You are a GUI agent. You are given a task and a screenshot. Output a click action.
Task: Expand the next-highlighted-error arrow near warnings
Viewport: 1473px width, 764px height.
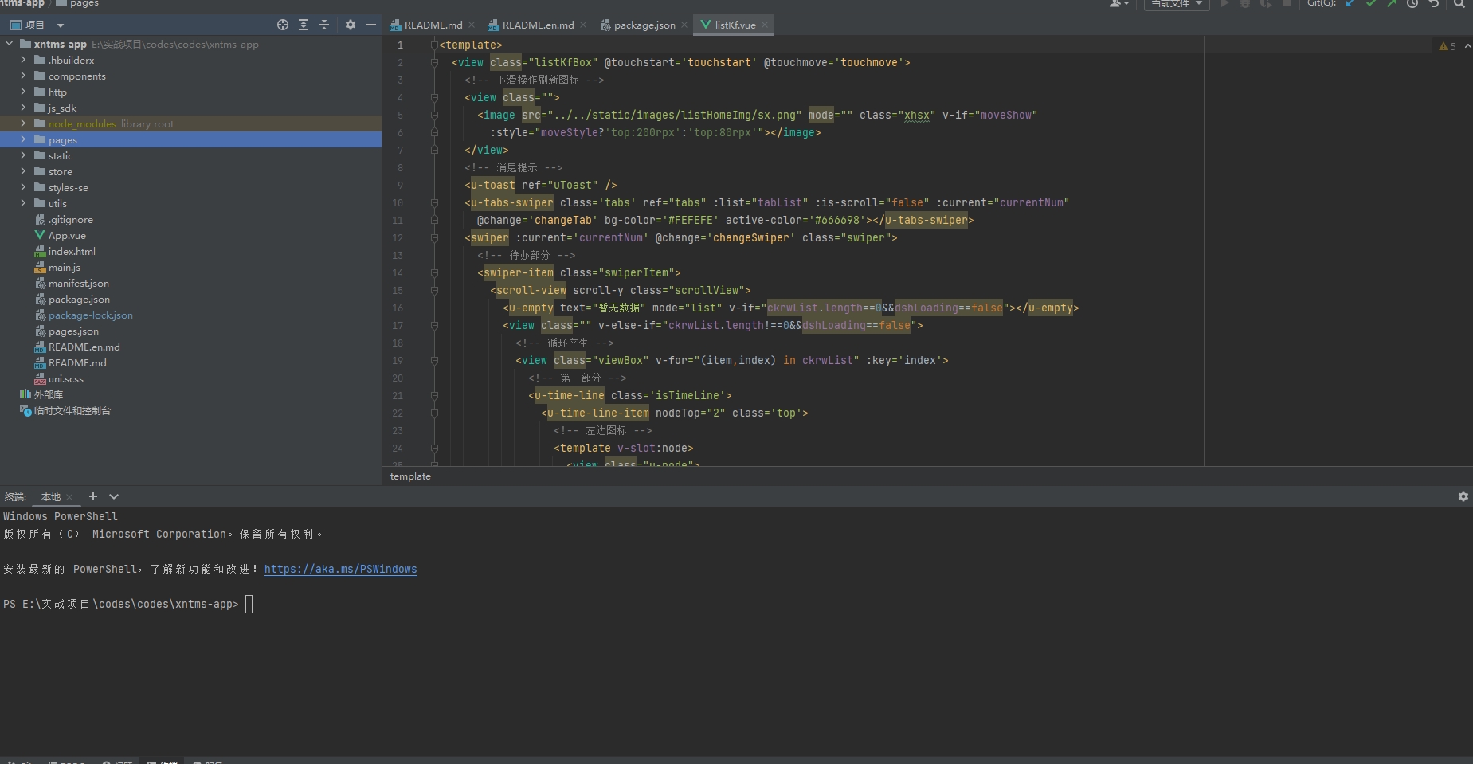(1467, 46)
